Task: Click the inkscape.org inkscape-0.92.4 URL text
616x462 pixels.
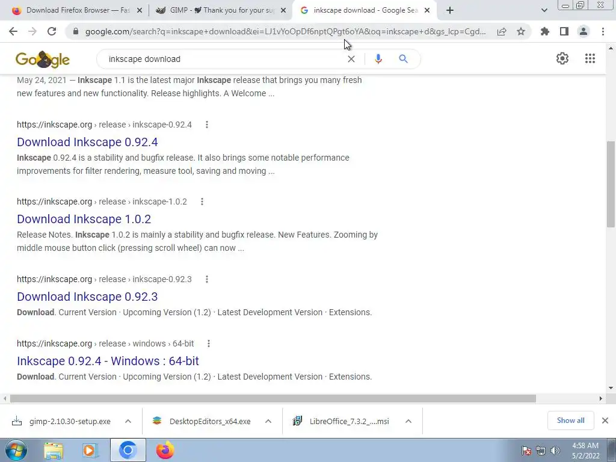Action: [104, 125]
